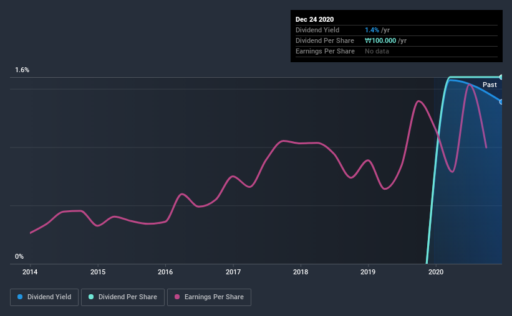Select the 2017 x-axis label
Image resolution: width=512 pixels, height=316 pixels.
point(233,272)
